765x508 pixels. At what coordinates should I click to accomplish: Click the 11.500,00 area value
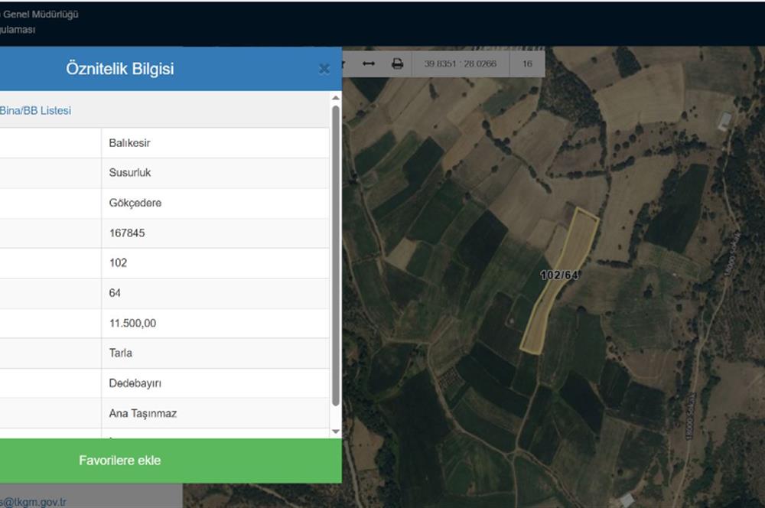coord(132,323)
